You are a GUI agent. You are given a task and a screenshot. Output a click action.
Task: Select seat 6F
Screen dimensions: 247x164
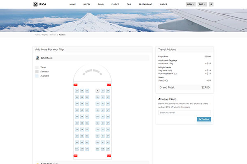click(108, 123)
